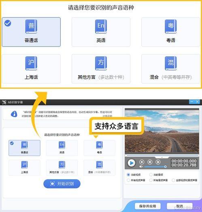Click the desert road video preview

point(162,131)
